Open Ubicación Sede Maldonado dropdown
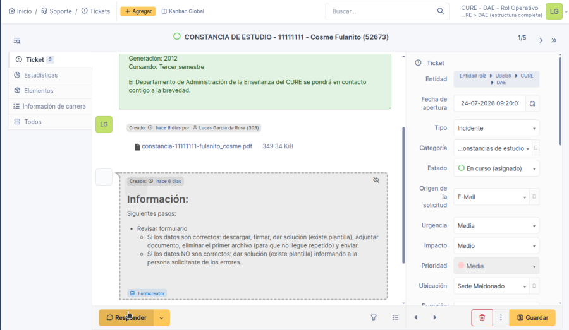569x330 pixels. [x=492, y=286]
